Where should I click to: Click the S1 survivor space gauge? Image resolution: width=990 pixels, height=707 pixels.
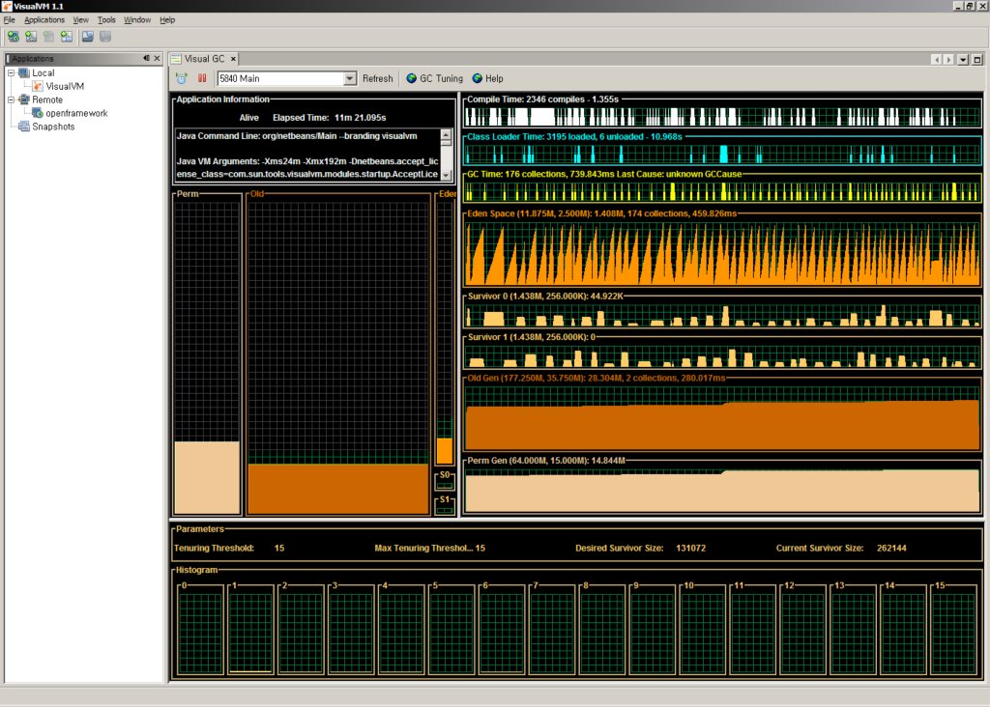pyautogui.click(x=445, y=508)
